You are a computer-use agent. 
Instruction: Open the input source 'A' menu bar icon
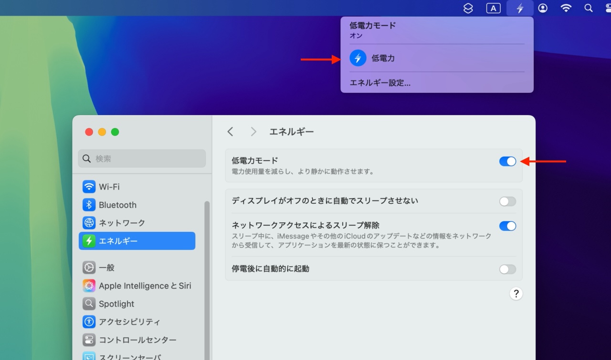tap(493, 8)
